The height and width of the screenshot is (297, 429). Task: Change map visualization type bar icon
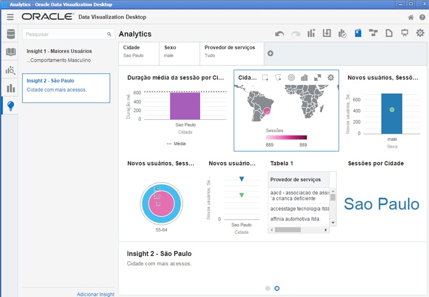tap(304, 78)
